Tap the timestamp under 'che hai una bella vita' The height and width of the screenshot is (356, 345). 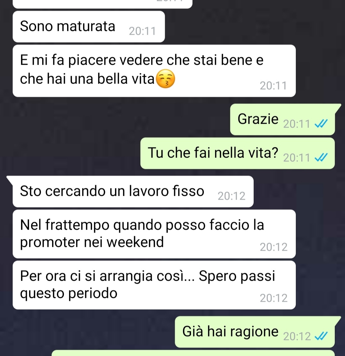click(x=273, y=86)
